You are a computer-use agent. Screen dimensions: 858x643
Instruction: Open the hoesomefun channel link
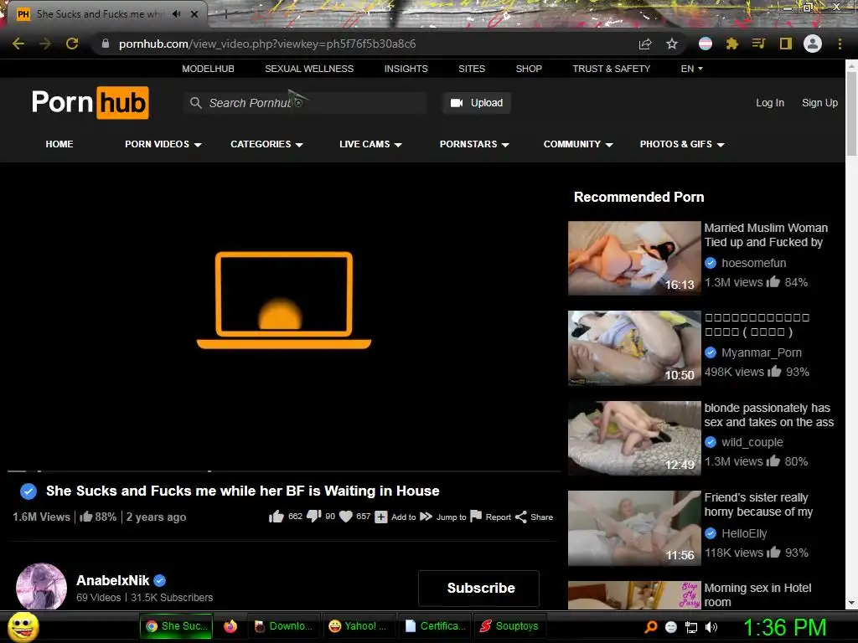[x=753, y=263]
